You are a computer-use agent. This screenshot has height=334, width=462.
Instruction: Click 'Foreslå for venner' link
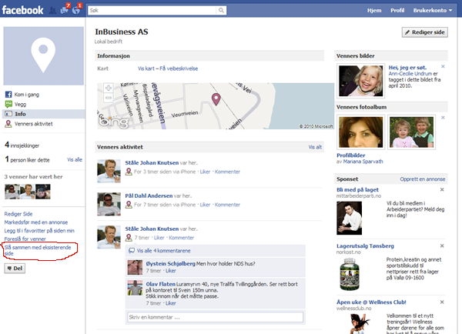[25, 239]
